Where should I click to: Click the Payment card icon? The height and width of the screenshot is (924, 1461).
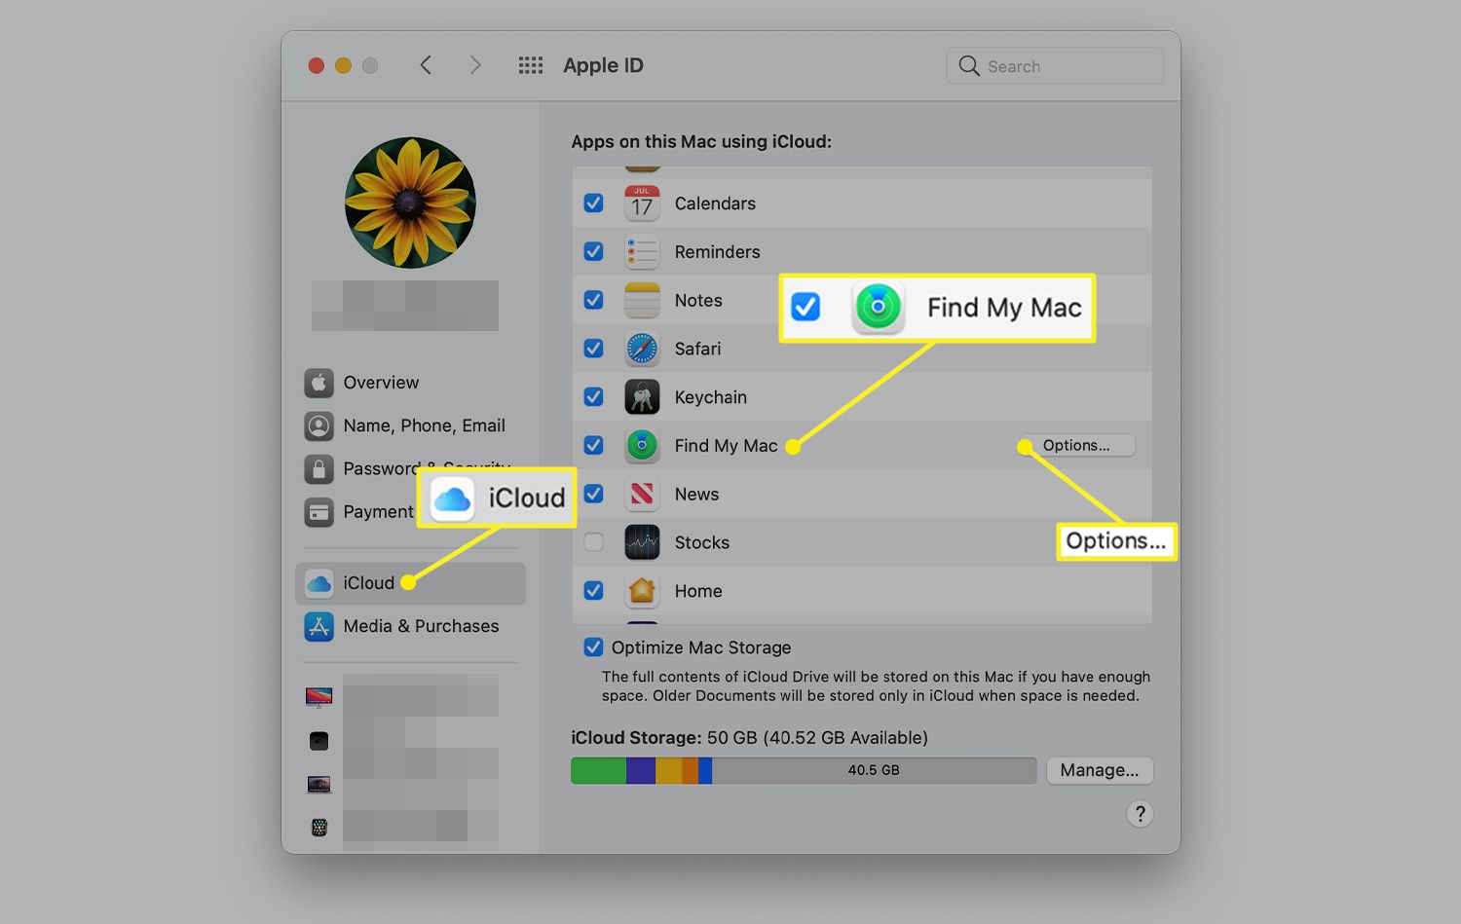318,511
